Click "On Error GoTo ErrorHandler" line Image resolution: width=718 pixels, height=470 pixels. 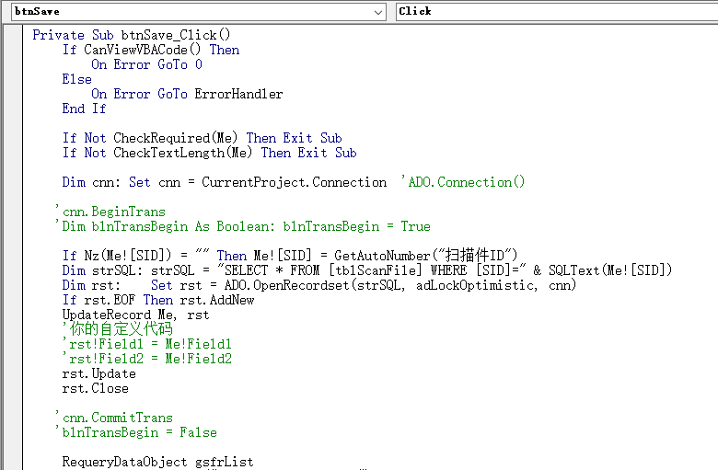[x=187, y=94]
